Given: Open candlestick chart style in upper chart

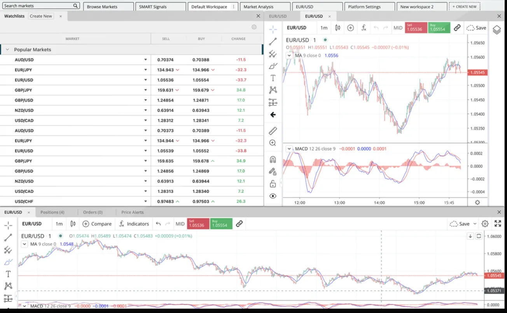Looking at the screenshot, I should pos(337,28).
